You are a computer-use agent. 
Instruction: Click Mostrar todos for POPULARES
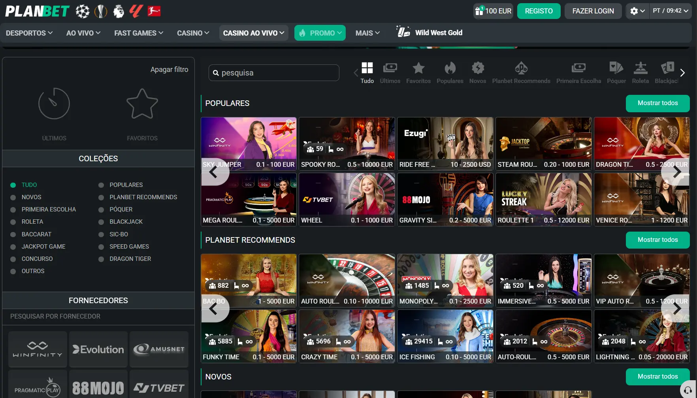[x=657, y=103]
